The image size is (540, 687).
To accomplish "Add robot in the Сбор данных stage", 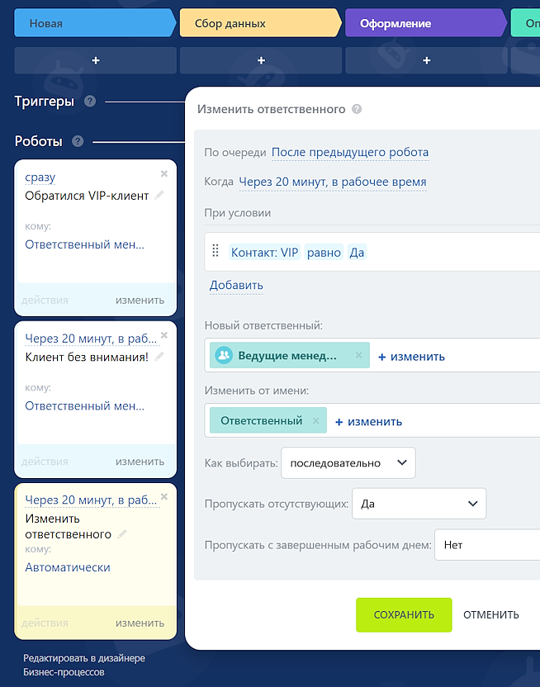I will [x=261, y=60].
